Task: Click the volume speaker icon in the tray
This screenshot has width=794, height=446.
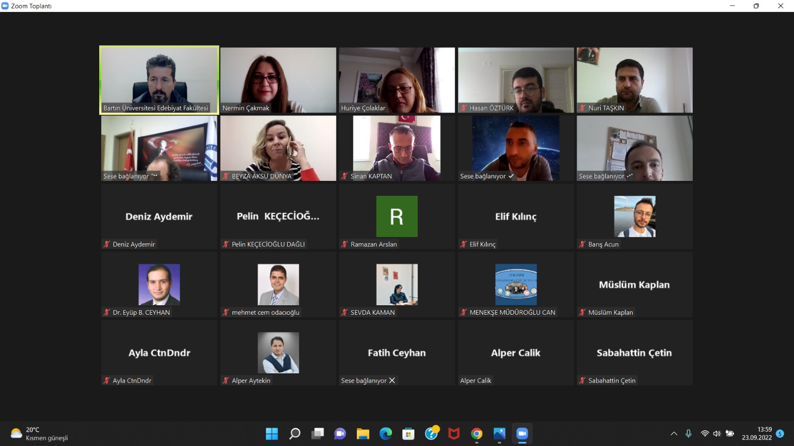Action: [x=717, y=434]
